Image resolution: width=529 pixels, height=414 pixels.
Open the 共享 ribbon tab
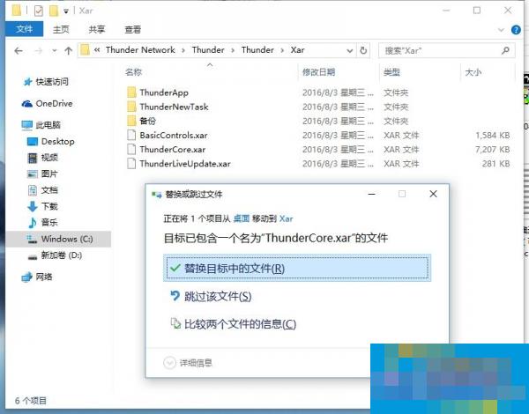[x=97, y=30]
